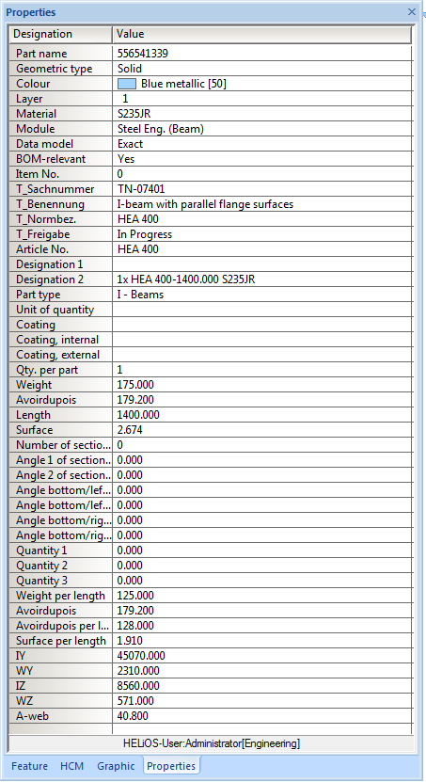Click the HELiOS-User:Administrator[Engineering] status bar
The height and width of the screenshot is (782, 426).
tap(212, 743)
